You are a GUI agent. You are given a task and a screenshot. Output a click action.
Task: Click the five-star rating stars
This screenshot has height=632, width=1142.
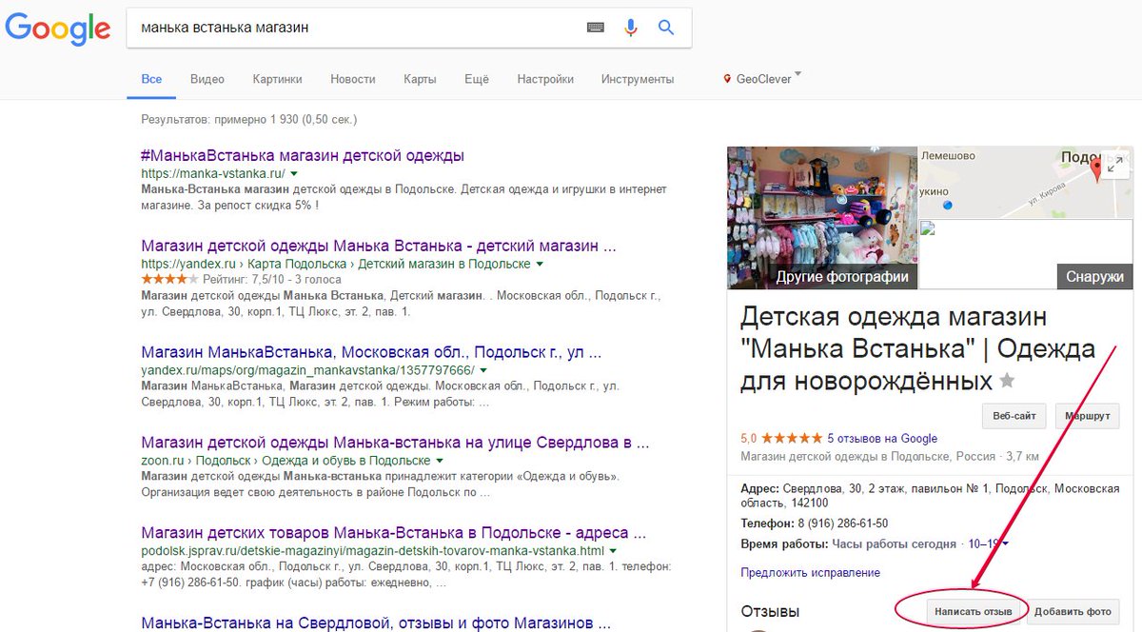[x=791, y=439]
